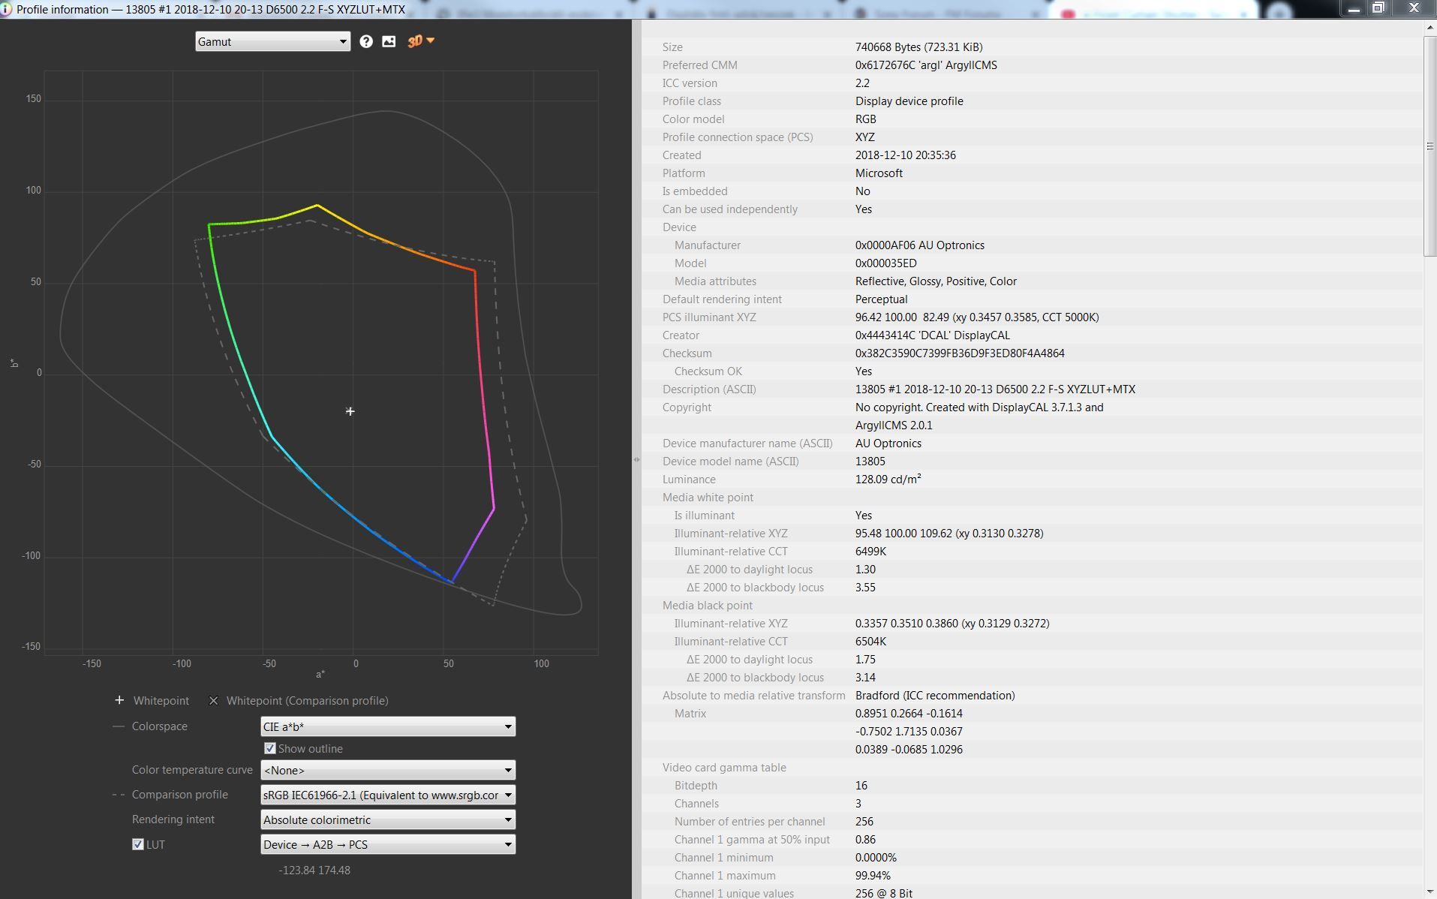Click the 'Preferred CMM' row label
This screenshot has width=1437, height=899.
pos(699,65)
